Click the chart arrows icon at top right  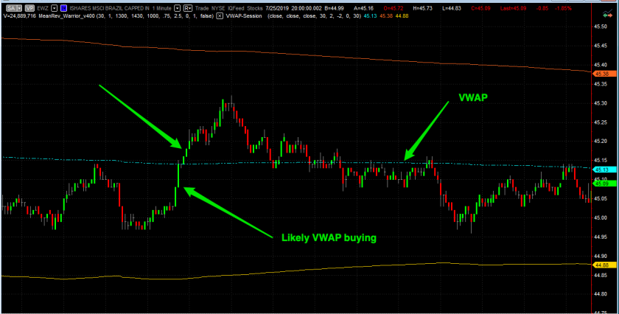607,15
